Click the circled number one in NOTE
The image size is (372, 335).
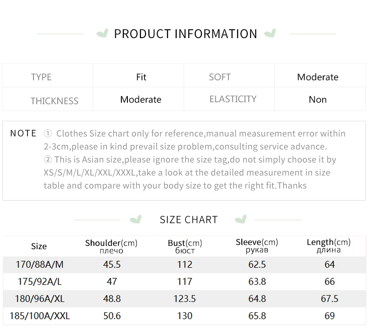(48, 134)
